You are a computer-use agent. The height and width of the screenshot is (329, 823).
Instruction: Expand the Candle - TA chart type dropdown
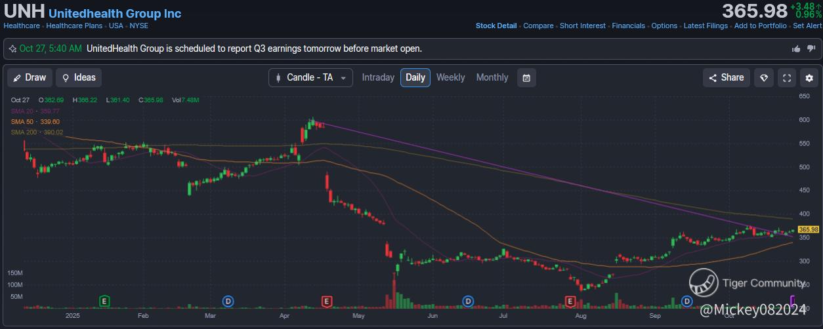pyautogui.click(x=310, y=77)
